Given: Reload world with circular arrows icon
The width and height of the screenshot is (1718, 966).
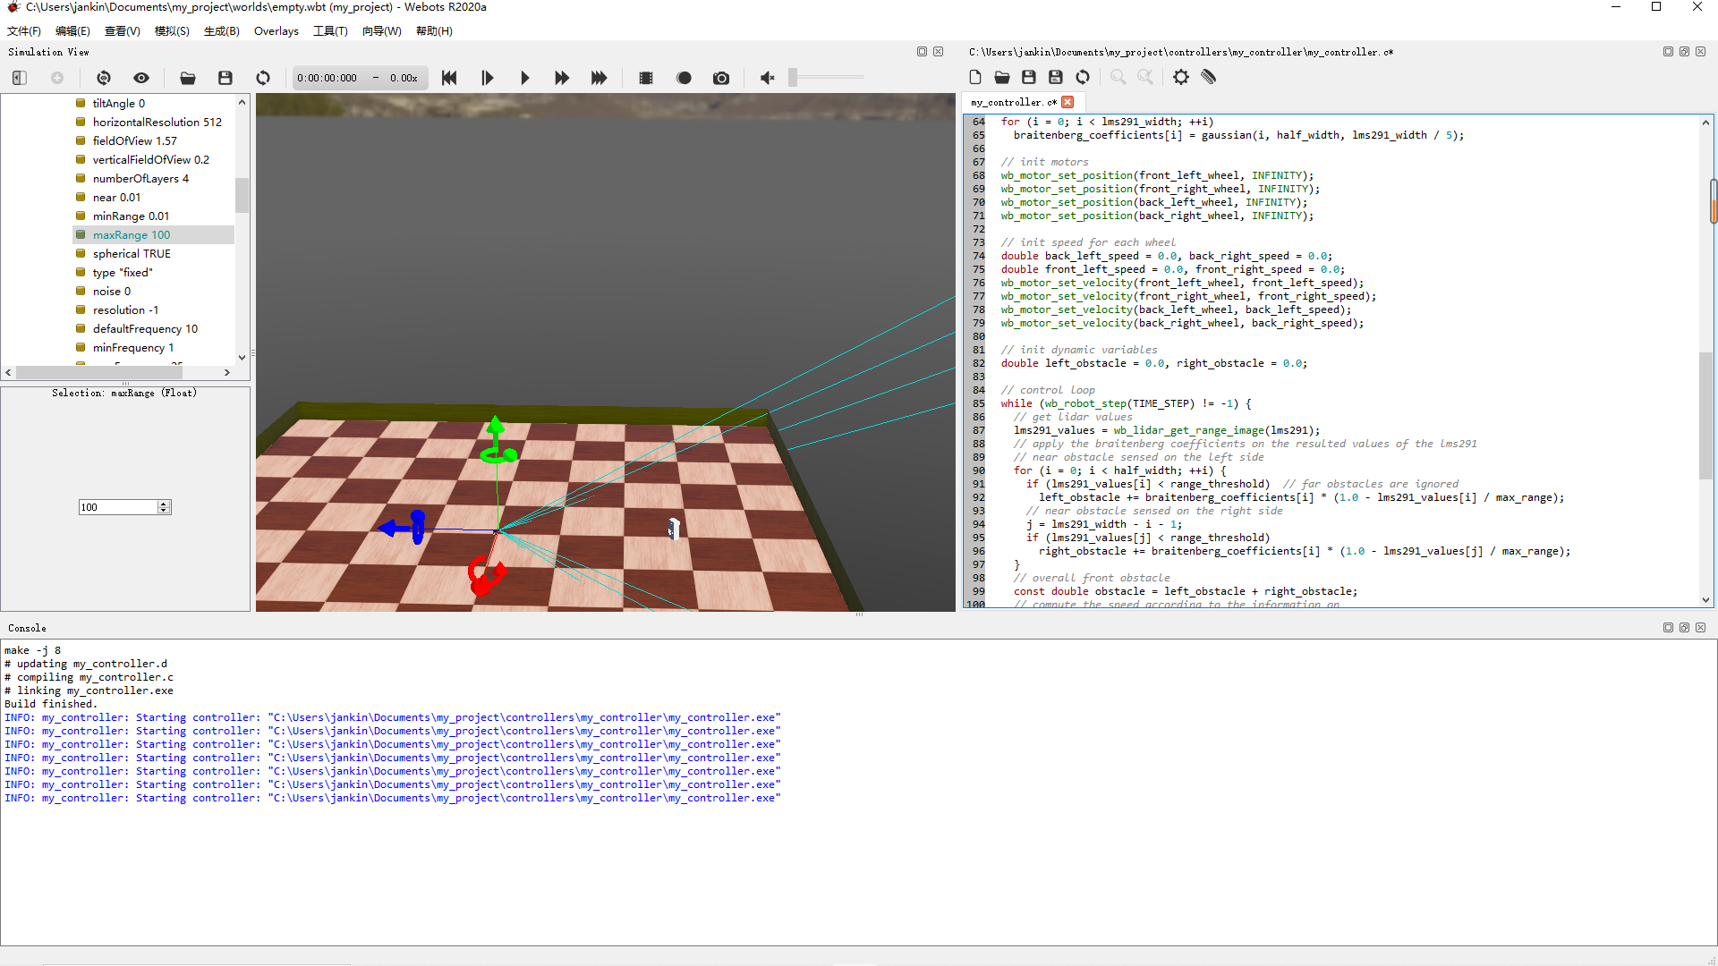Looking at the screenshot, I should coord(263,78).
